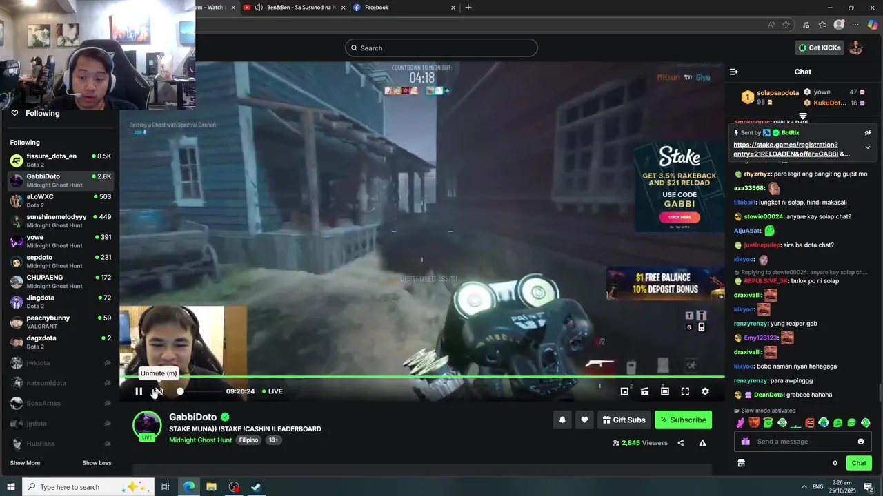Open File Explorer from the taskbar

(212, 487)
